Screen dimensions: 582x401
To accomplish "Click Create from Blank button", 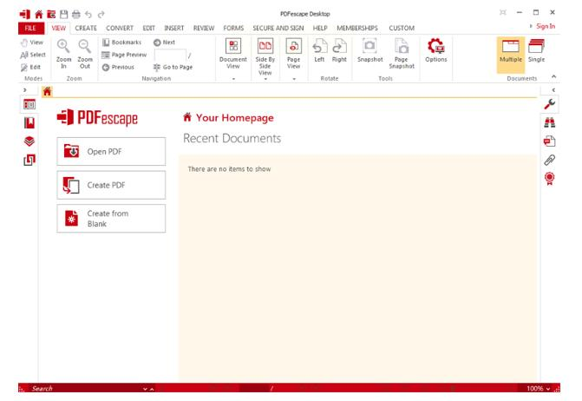I will (111, 219).
